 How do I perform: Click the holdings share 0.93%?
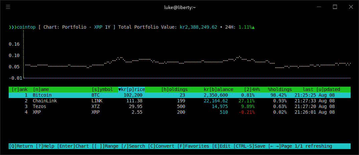tap(280, 101)
